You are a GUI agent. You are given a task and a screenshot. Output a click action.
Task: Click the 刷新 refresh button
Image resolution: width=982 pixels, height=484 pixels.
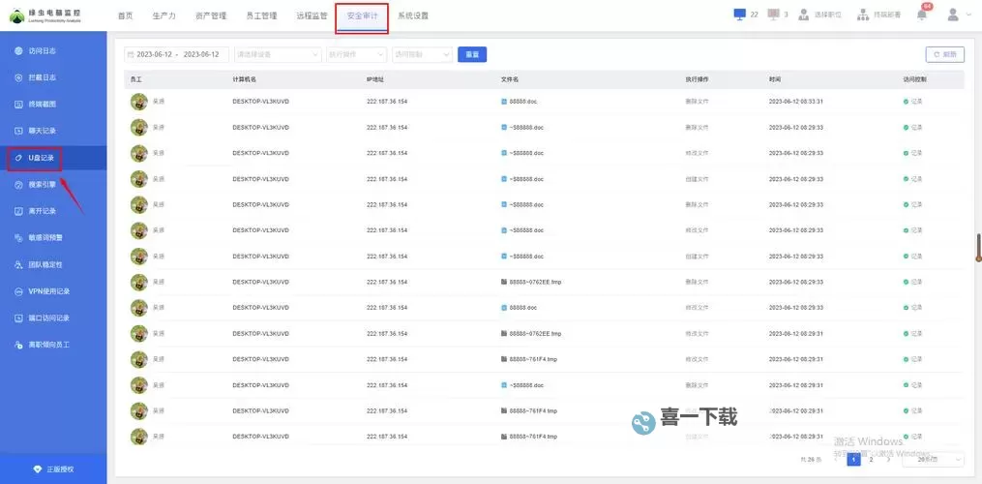pos(944,55)
